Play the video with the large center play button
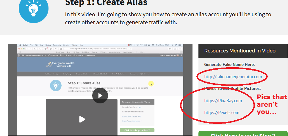 (100, 96)
